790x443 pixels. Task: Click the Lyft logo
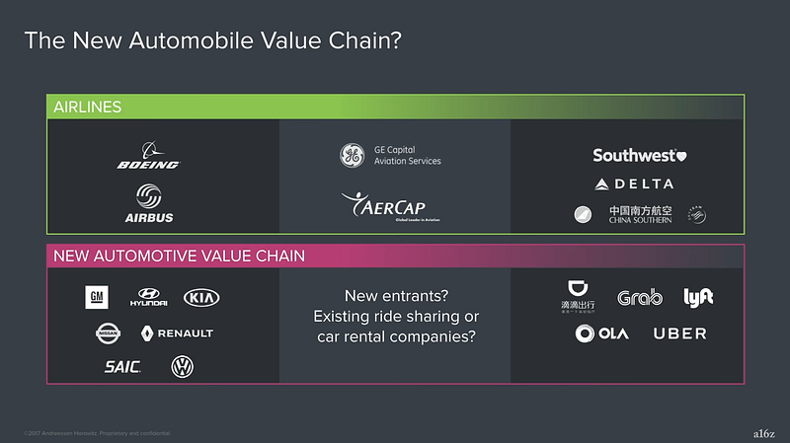tap(698, 298)
